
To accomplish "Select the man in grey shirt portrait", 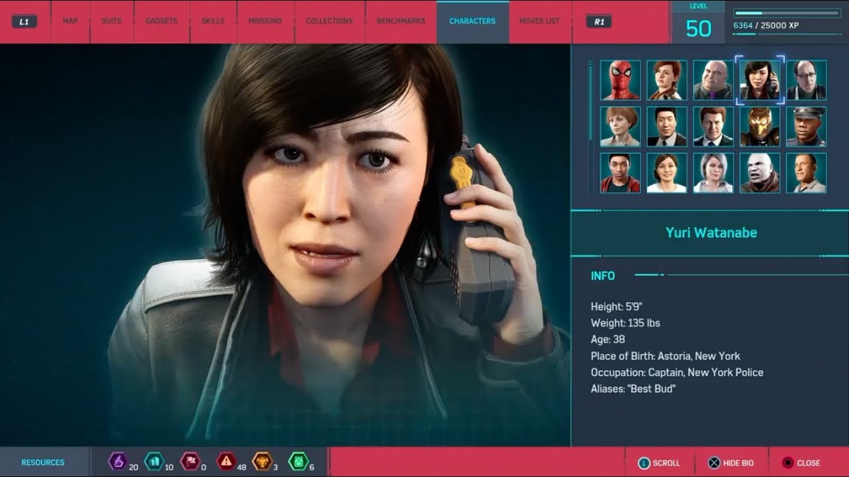I will tap(806, 173).
